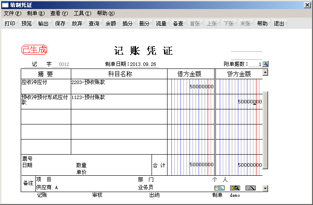This screenshot has width=313, height=205.
Task: Click the 业务员 label in remarks
Action: coord(145,187)
